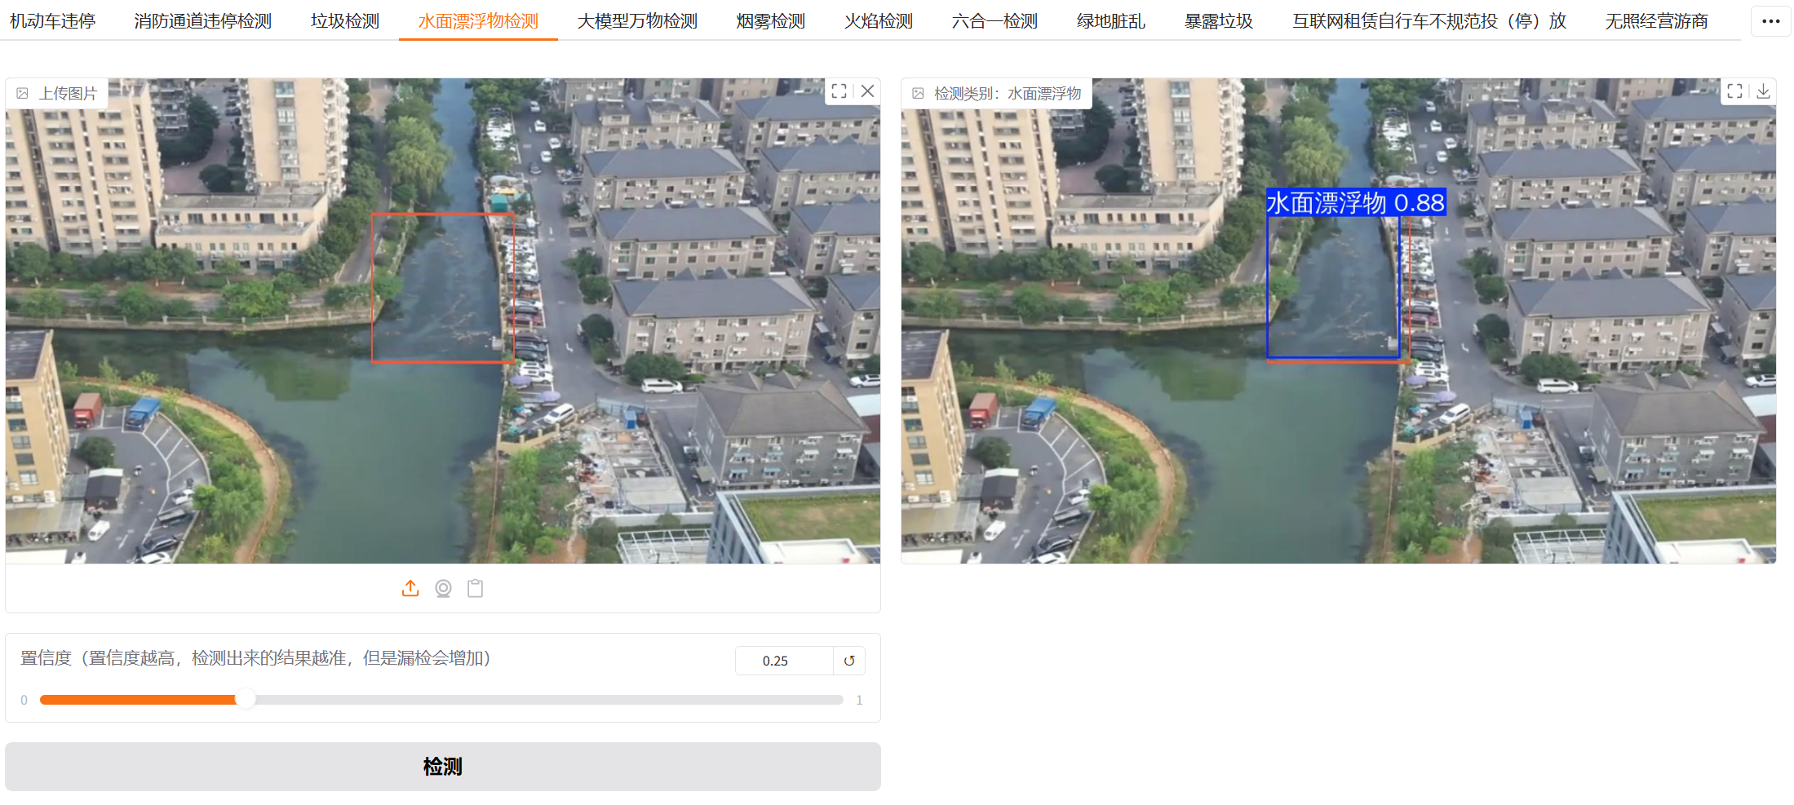This screenshot has height=805, width=1794.
Task: Download the detection result image
Action: (x=1763, y=91)
